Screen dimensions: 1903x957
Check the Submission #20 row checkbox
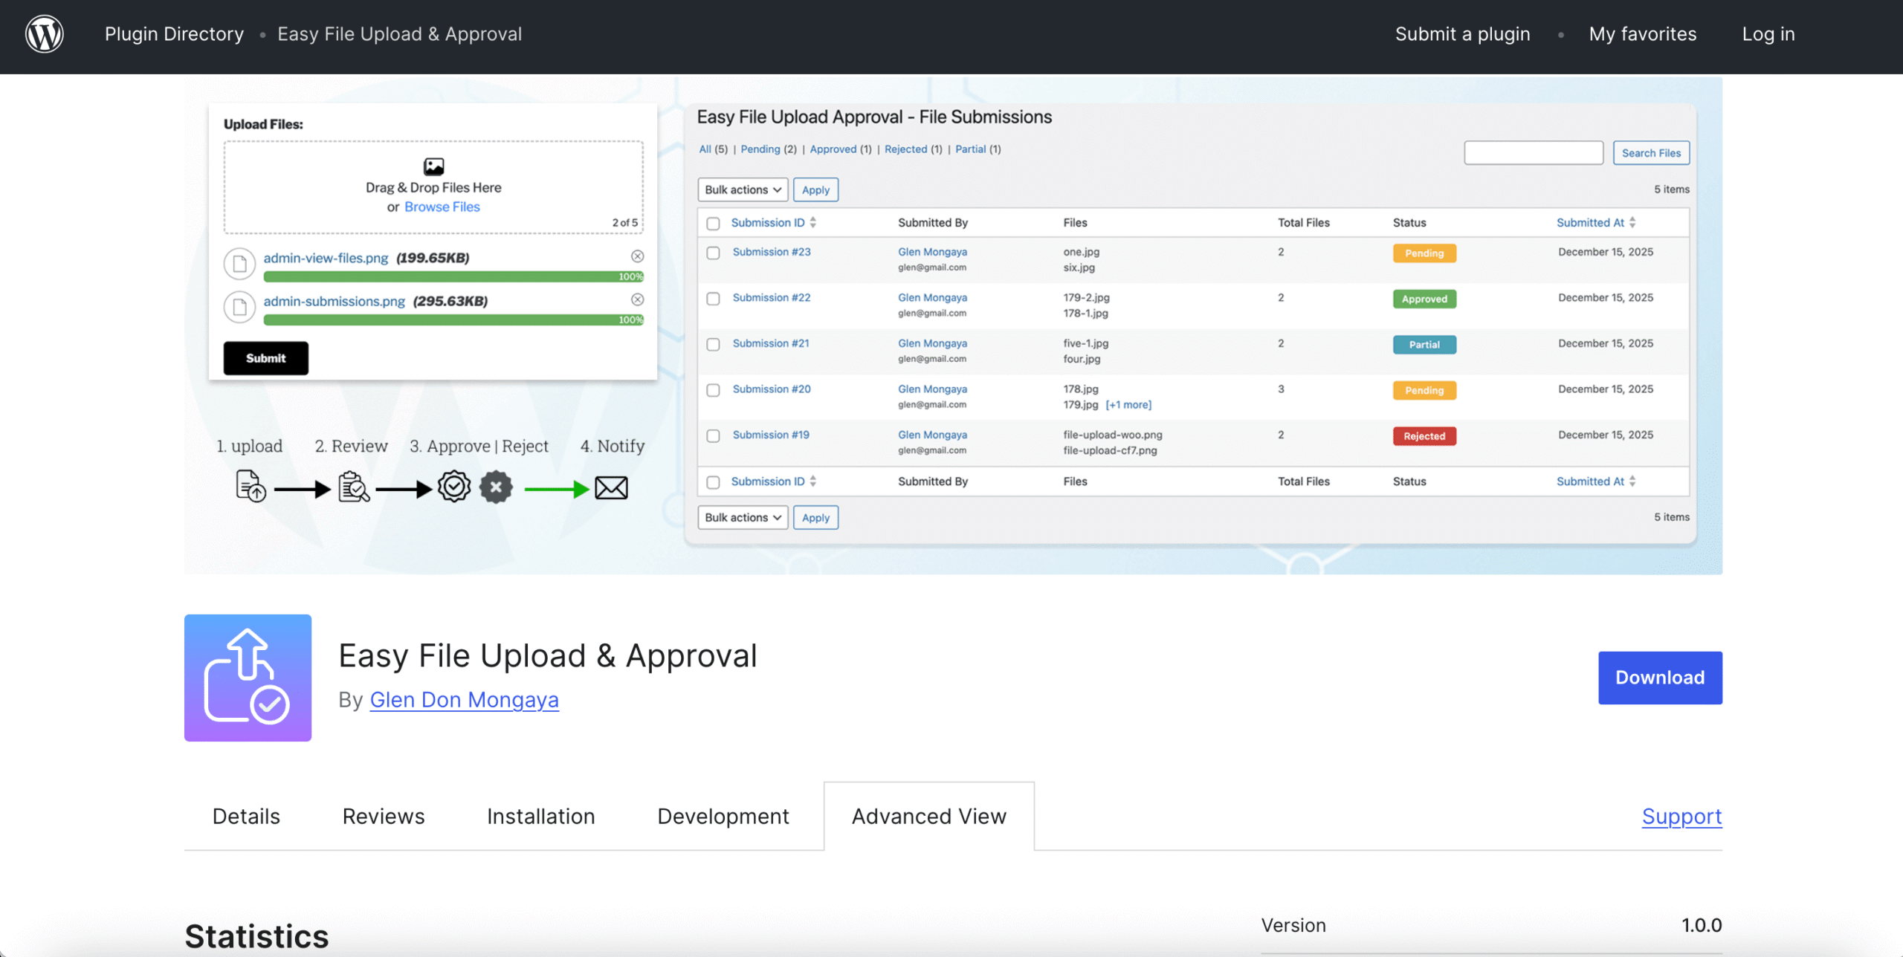click(713, 390)
